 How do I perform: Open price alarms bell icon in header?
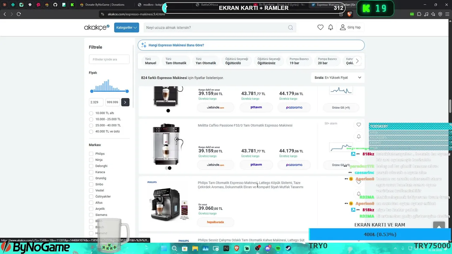[331, 28]
